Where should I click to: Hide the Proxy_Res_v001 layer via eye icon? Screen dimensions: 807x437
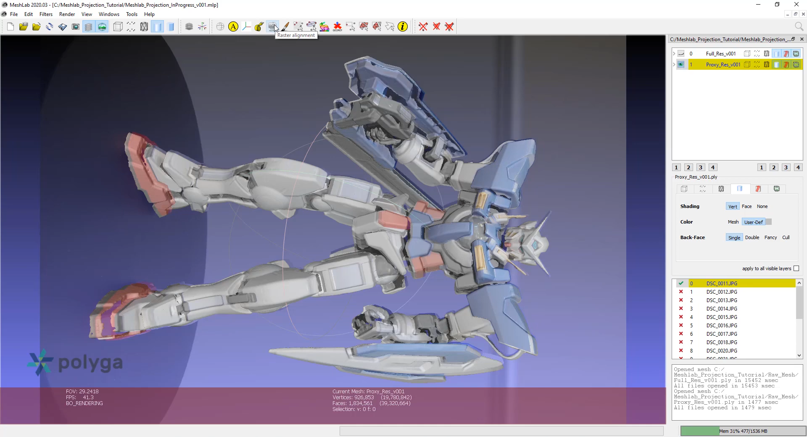point(681,65)
